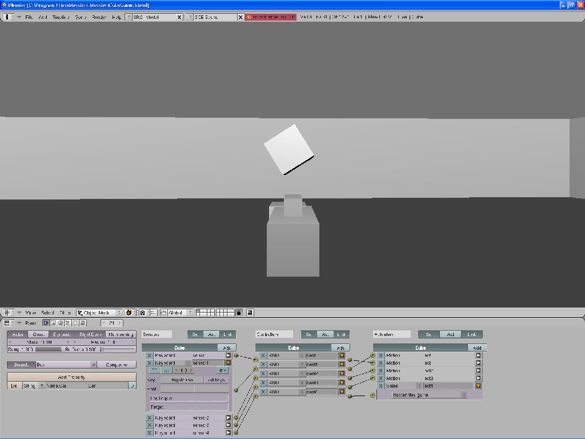The width and height of the screenshot is (585, 439).
Task: Toggle the Compound button
Action: [117, 365]
